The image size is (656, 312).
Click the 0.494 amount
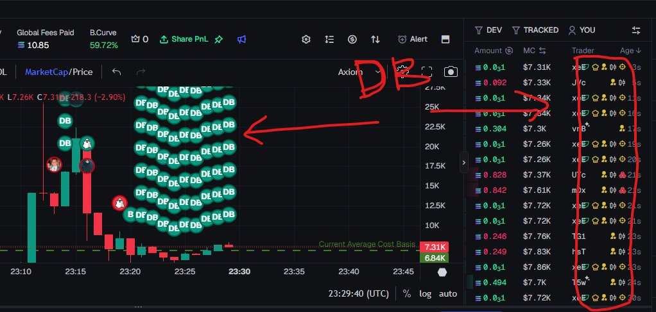point(494,283)
